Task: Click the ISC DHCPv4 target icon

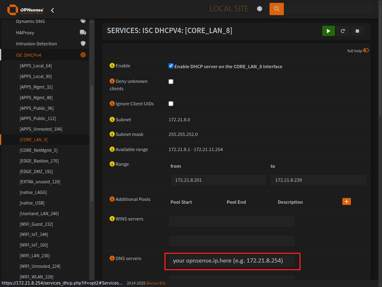Action: click(83, 55)
